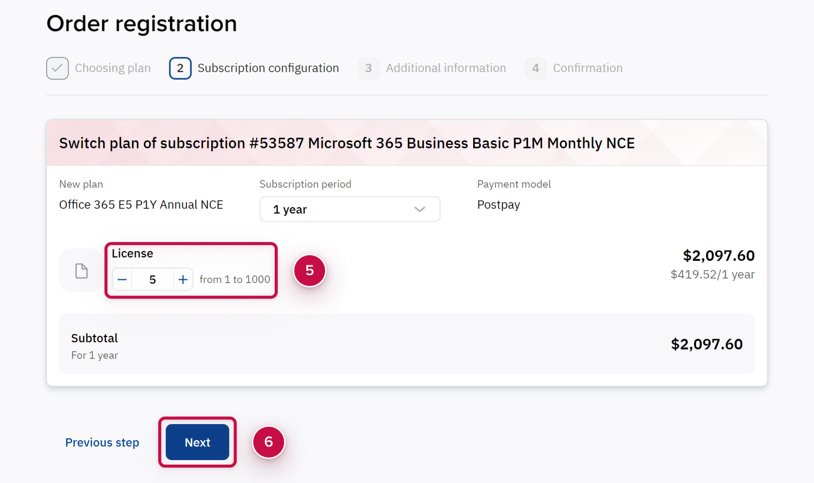Click the red annotation circle numbered 6
Image resolution: width=814 pixels, height=483 pixels.
pos(269,442)
